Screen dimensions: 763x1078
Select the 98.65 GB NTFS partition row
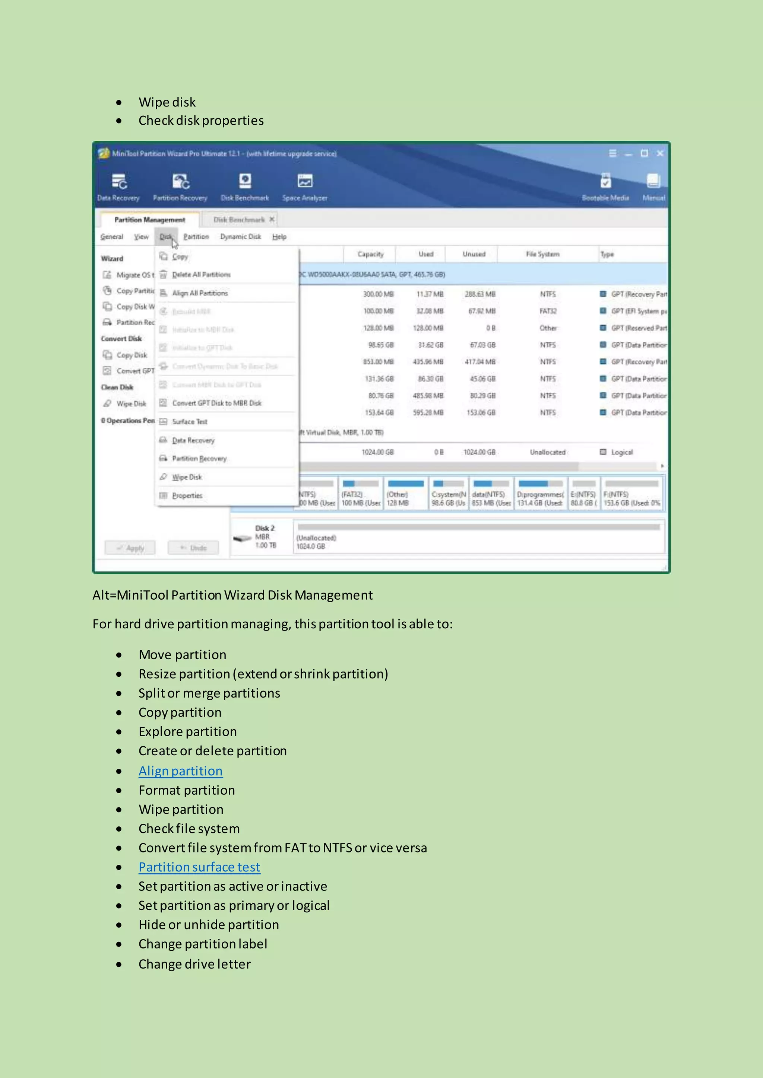point(483,345)
